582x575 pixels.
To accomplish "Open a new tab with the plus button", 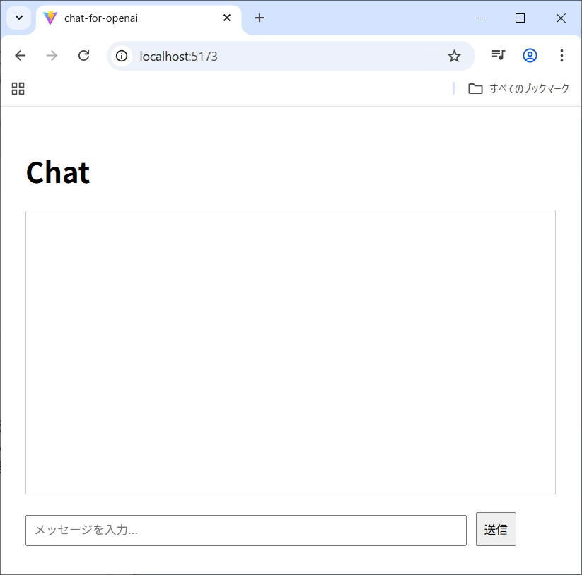I will click(x=260, y=18).
